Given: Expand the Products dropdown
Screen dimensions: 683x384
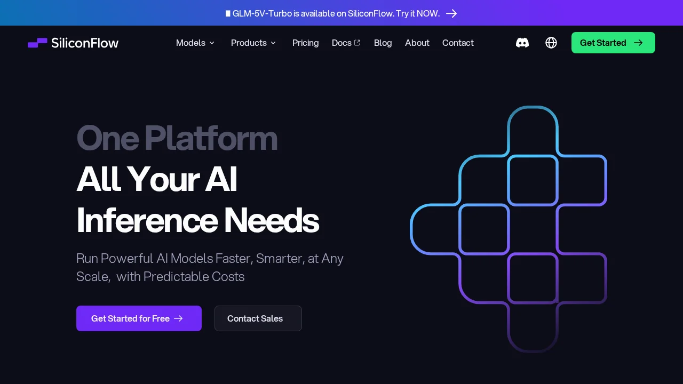Looking at the screenshot, I should click(253, 43).
